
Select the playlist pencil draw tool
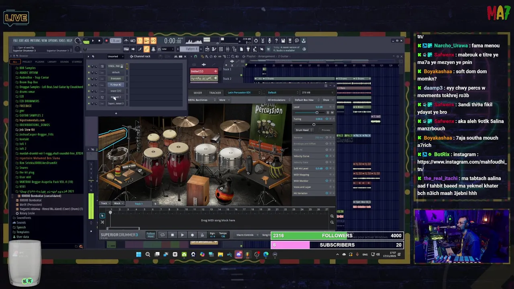pos(203,56)
